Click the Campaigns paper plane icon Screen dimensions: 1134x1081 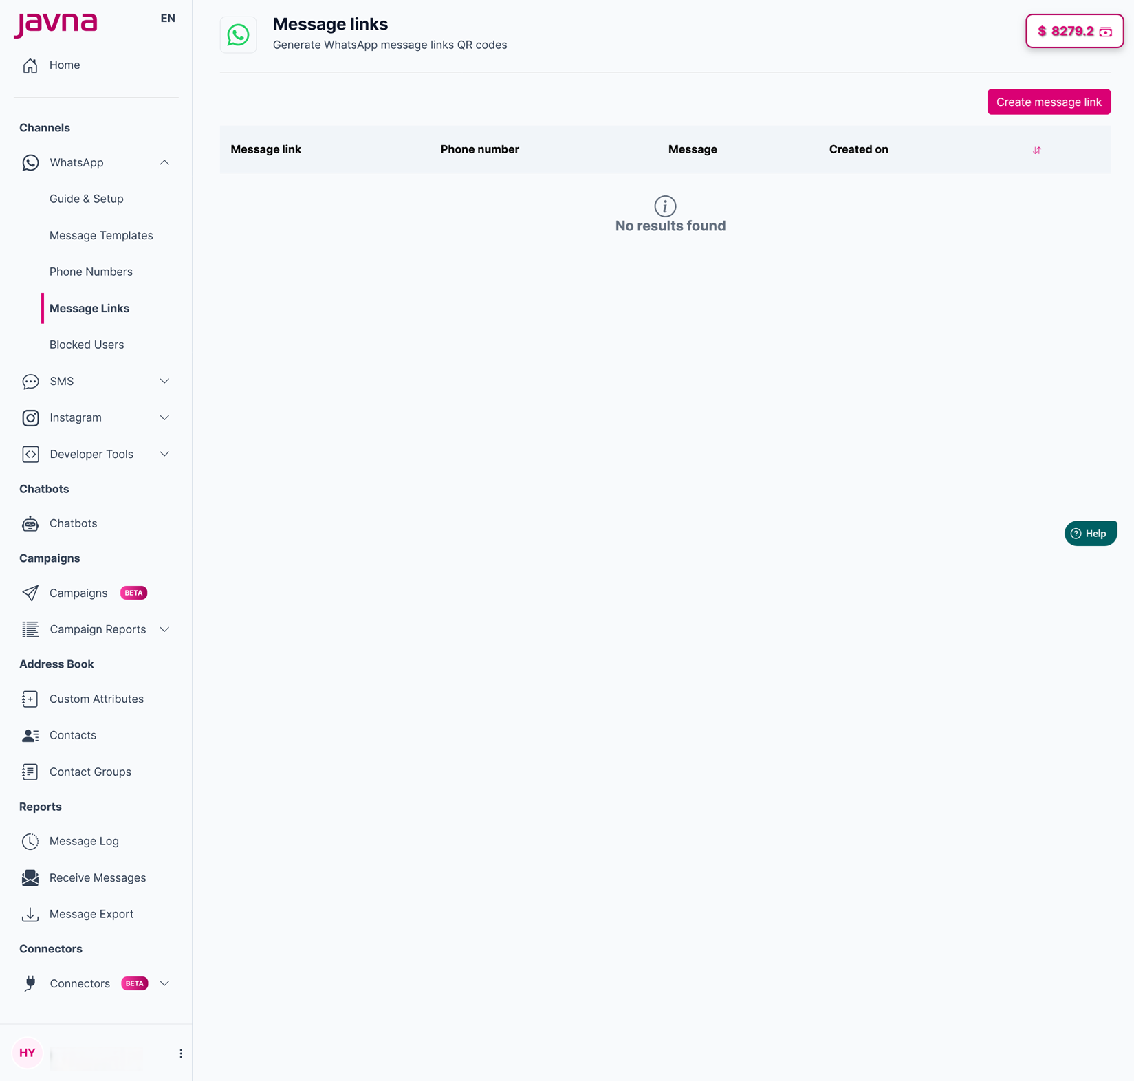(30, 593)
